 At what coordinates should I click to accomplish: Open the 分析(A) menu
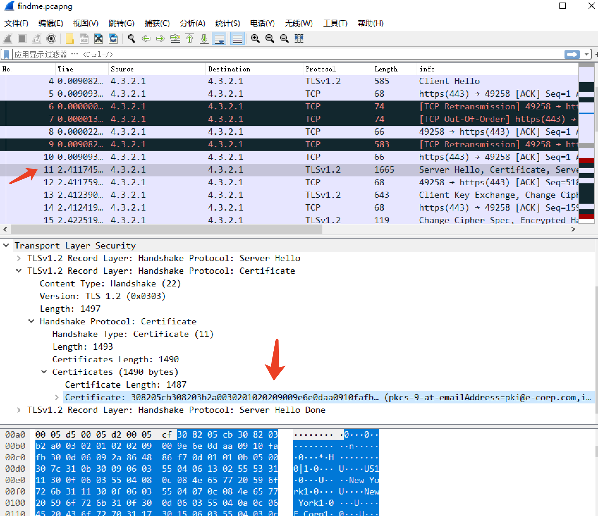[x=192, y=23]
